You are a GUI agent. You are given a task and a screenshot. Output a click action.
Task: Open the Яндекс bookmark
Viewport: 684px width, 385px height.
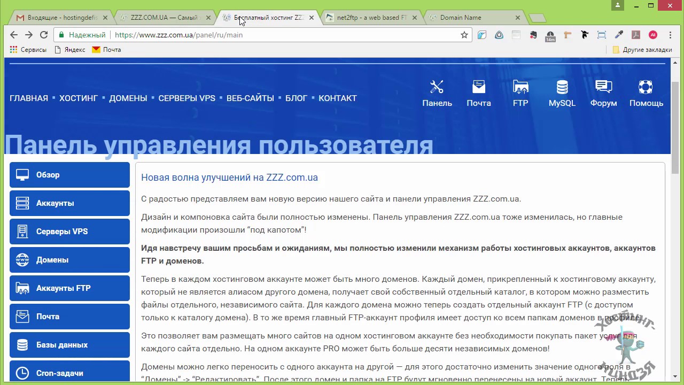(70, 50)
